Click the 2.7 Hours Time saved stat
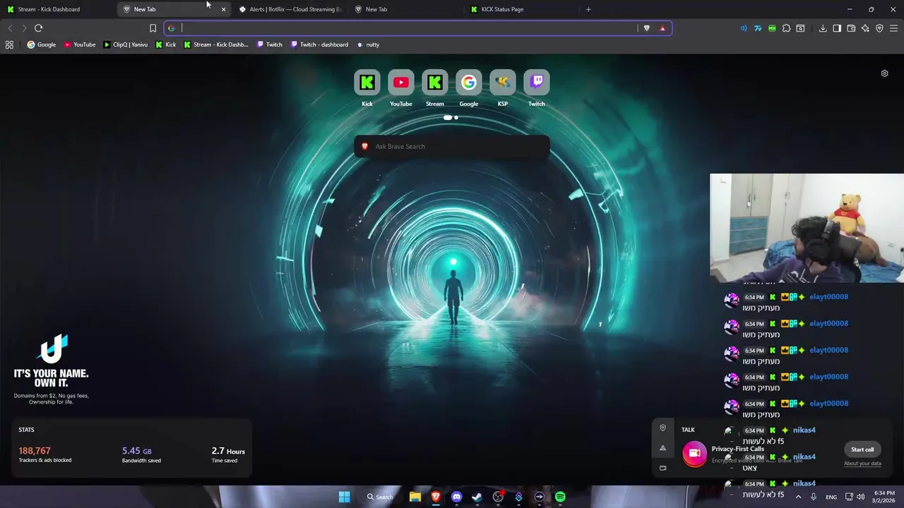Image resolution: width=904 pixels, height=508 pixels. click(x=228, y=454)
